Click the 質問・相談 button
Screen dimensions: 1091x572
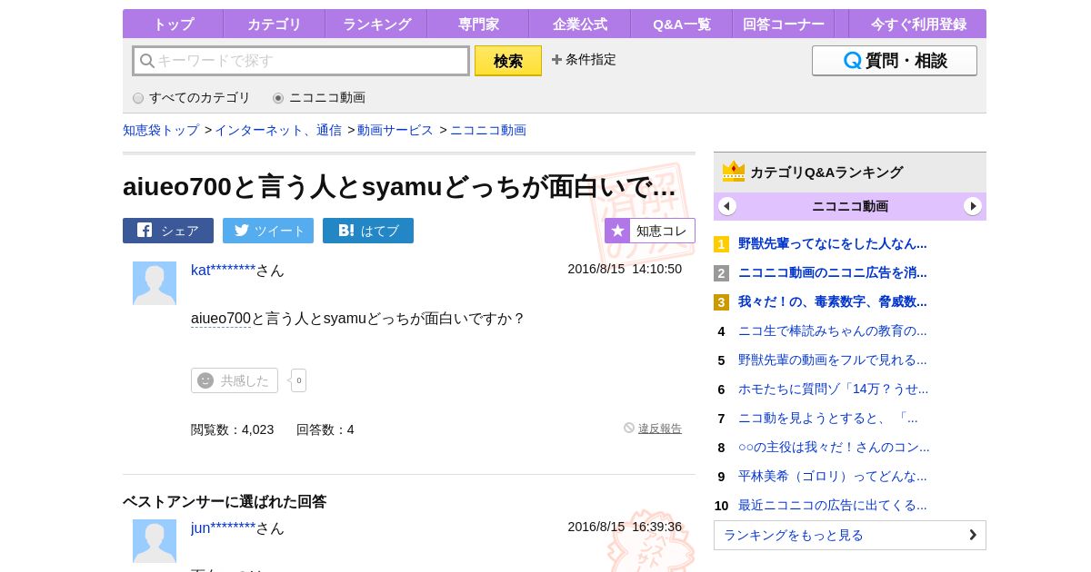click(895, 61)
